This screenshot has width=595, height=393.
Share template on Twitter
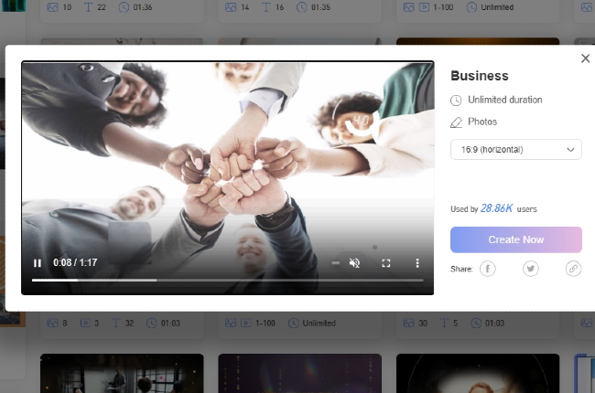[x=531, y=269]
